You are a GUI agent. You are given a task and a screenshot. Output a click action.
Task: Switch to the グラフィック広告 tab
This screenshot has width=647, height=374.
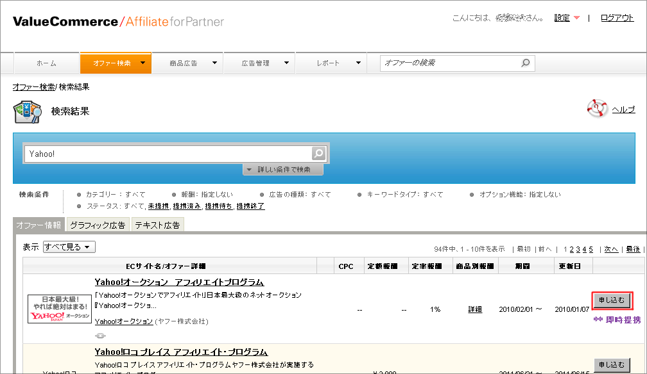point(98,225)
